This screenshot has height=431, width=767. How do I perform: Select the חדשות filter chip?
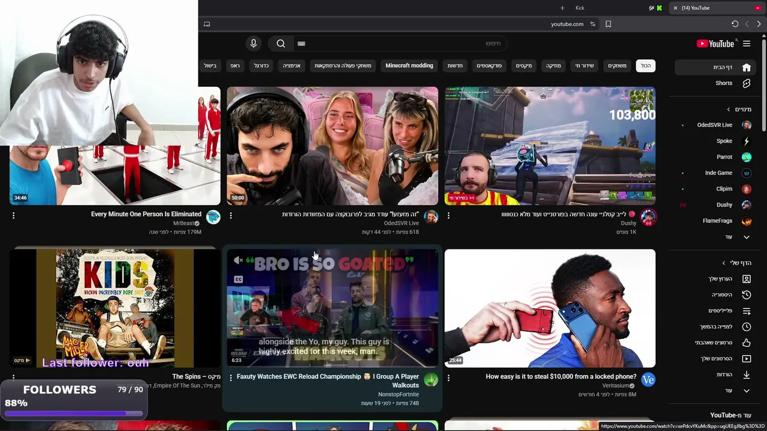(x=455, y=66)
